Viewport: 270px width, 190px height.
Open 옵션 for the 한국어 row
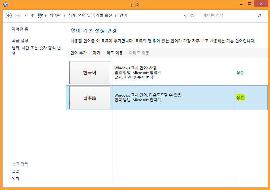[x=240, y=73]
